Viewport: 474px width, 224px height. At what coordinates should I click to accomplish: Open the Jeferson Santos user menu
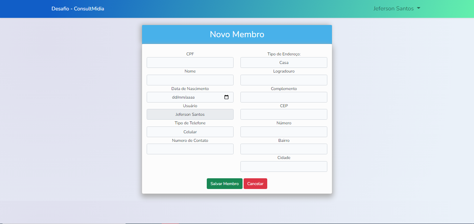[x=397, y=9]
